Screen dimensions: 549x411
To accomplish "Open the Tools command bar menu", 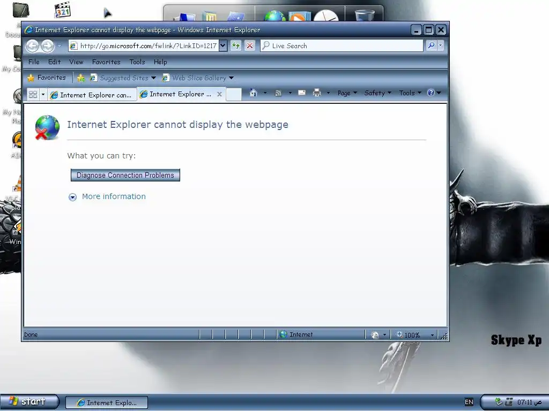I will coord(410,93).
